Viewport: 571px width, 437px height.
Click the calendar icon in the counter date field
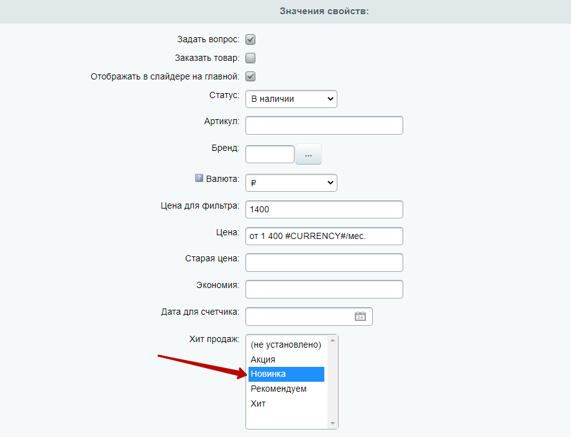[360, 316]
